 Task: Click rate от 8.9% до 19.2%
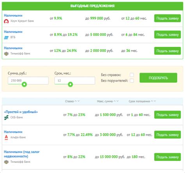pos(64,35)
